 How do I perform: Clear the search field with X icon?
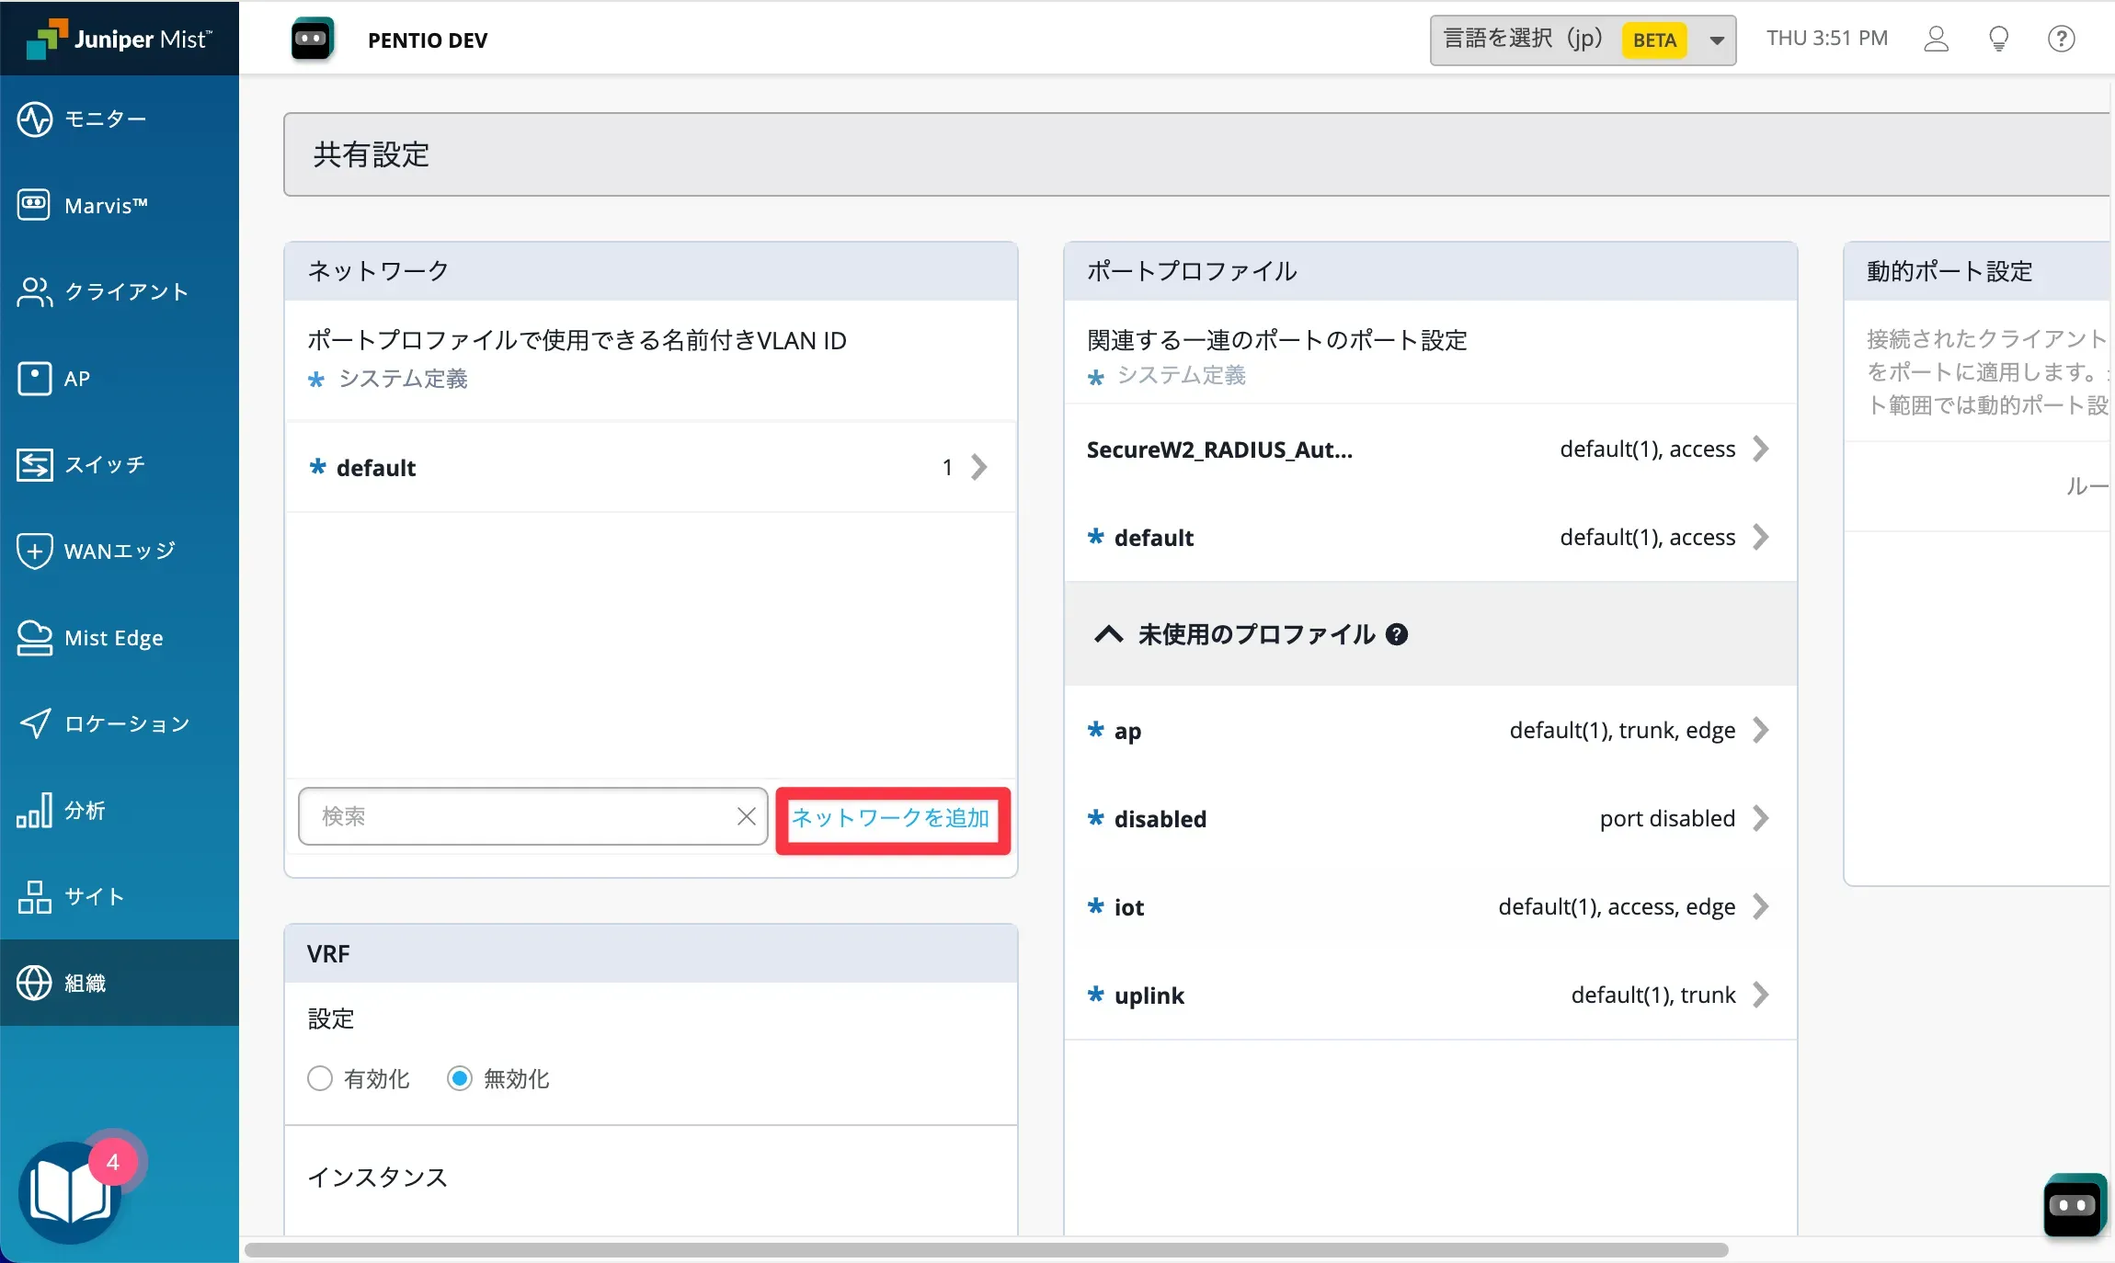click(746, 816)
